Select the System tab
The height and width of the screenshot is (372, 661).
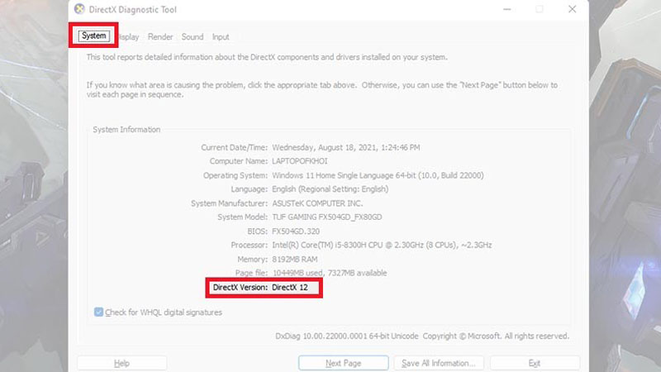tap(93, 36)
